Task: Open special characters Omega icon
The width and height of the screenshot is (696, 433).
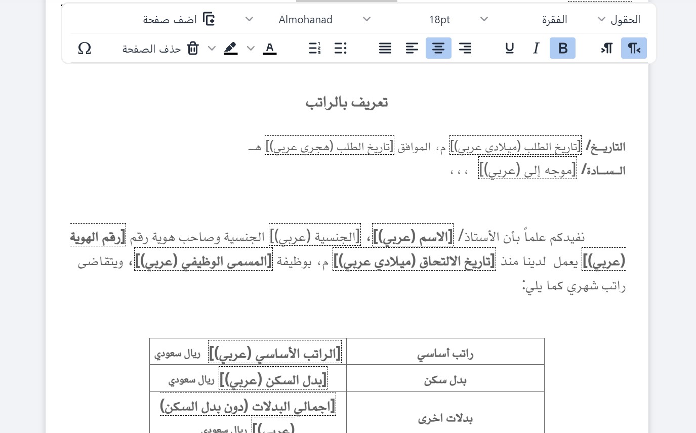Action: pyautogui.click(x=85, y=48)
